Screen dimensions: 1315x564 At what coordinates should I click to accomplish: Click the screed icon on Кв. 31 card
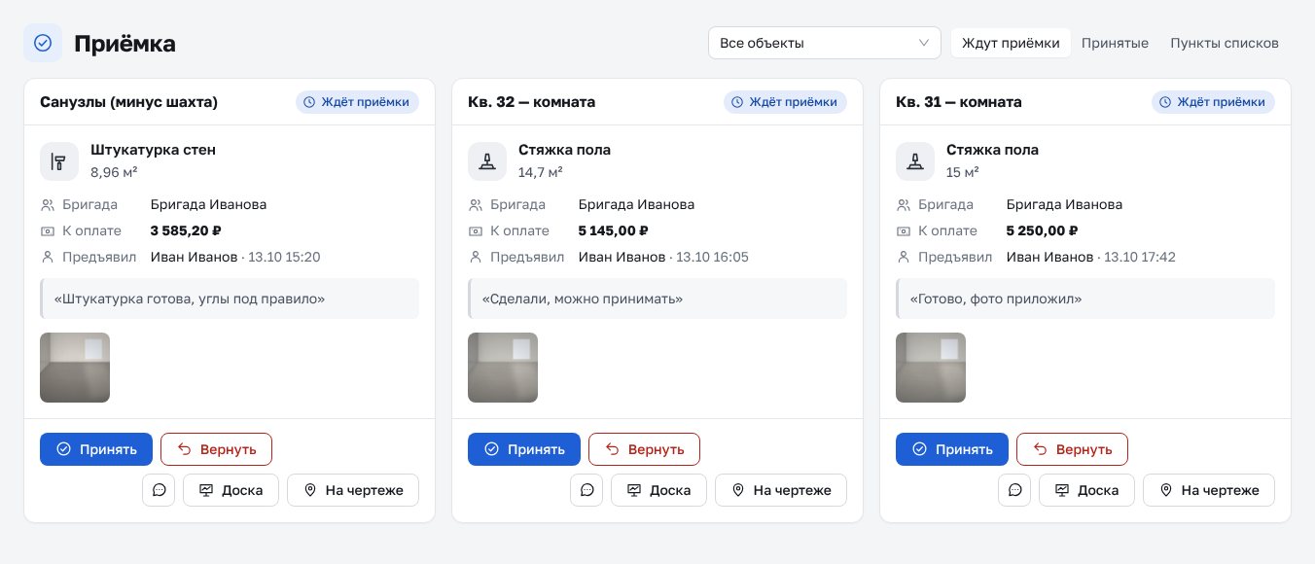point(915,161)
